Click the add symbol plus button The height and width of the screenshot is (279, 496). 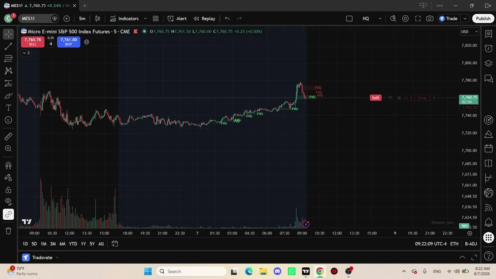(x=67, y=19)
